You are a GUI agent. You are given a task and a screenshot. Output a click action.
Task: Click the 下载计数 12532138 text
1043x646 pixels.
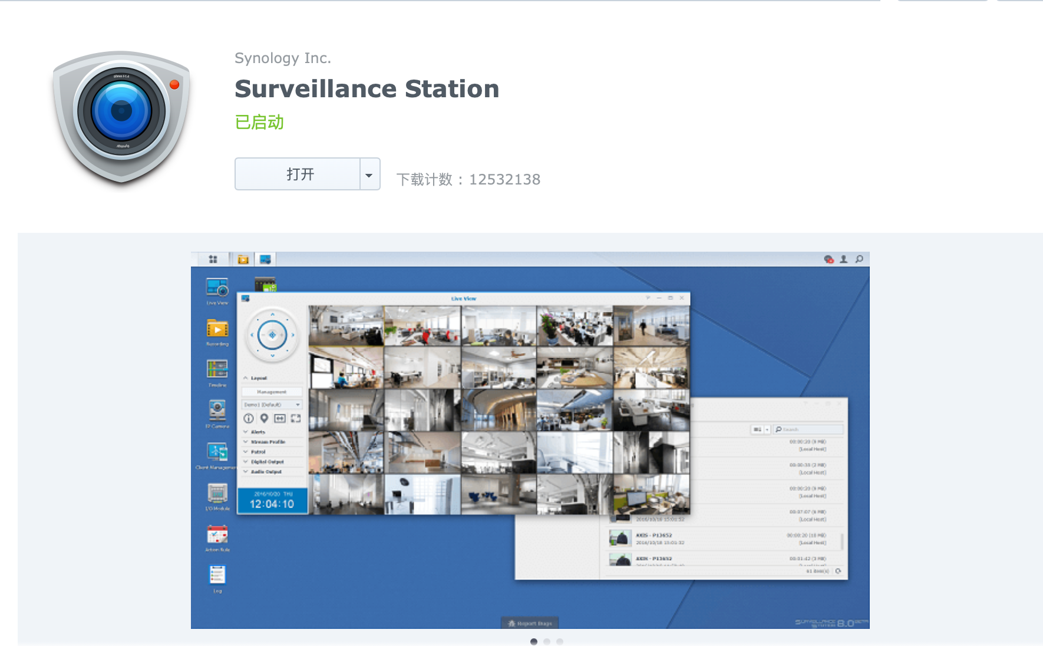click(468, 179)
